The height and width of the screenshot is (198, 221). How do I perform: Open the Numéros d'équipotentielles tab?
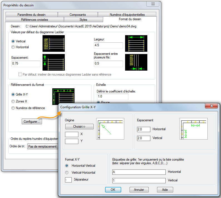[x=127, y=15]
